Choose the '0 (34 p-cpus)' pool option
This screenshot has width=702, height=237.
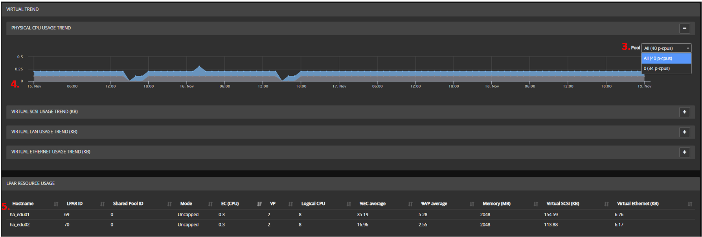[666, 68]
